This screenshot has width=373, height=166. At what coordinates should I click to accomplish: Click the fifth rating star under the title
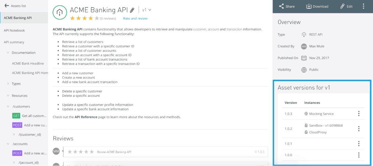click(x=97, y=18)
